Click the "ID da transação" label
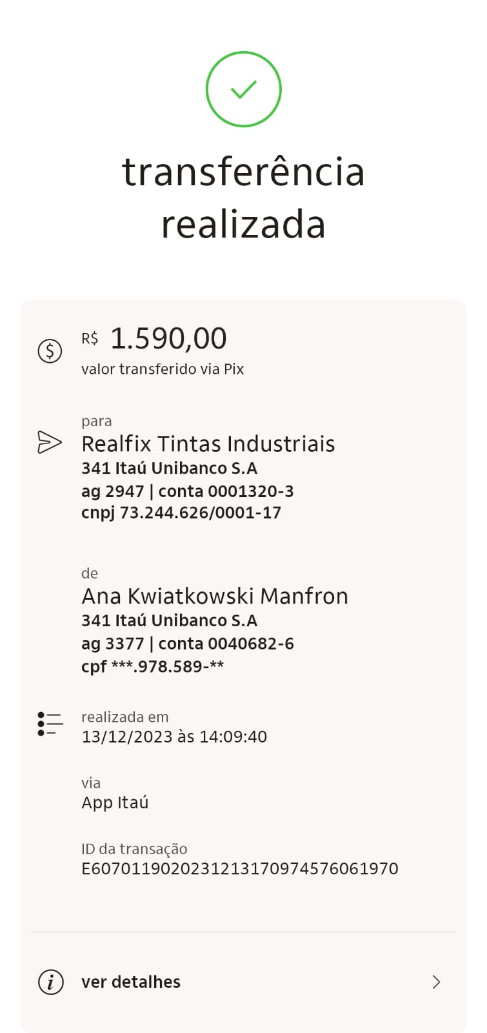 [134, 849]
